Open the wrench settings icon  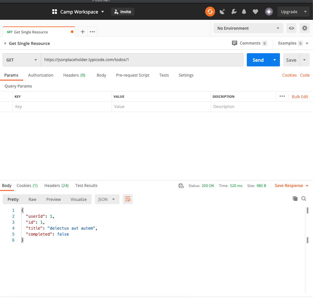click(234, 12)
